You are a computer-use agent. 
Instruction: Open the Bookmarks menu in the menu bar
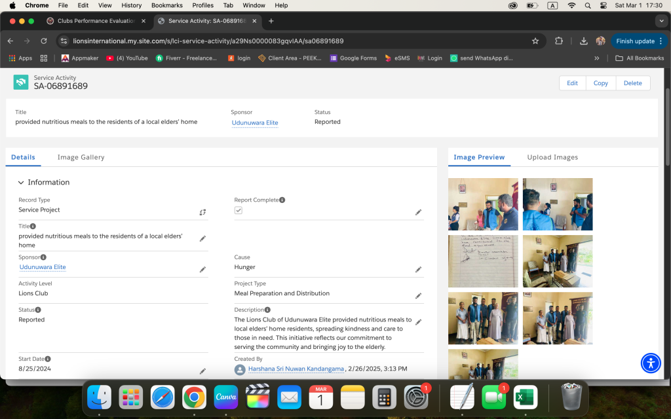click(167, 5)
